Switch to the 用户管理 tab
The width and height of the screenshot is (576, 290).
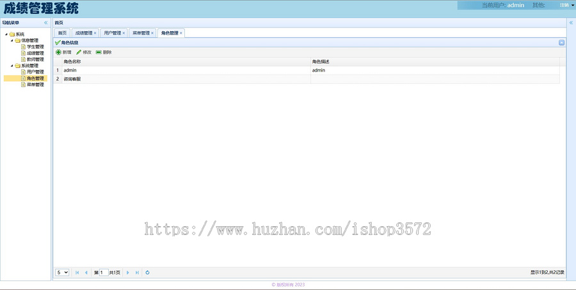[113, 33]
